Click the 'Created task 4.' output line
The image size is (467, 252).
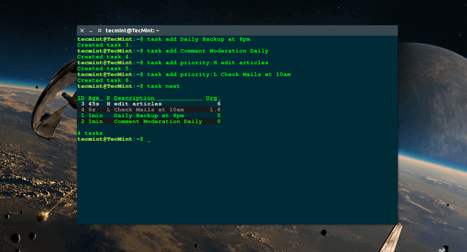pyautogui.click(x=104, y=57)
